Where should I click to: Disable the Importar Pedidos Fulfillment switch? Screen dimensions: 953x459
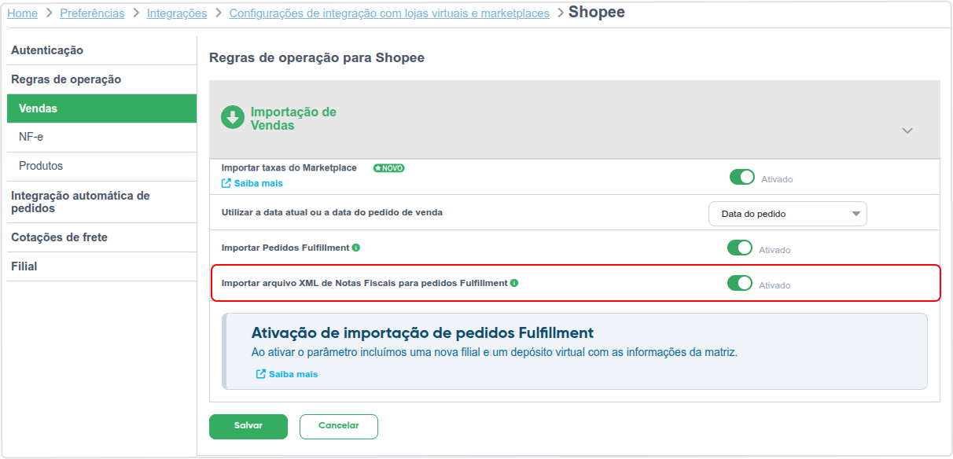click(x=740, y=248)
